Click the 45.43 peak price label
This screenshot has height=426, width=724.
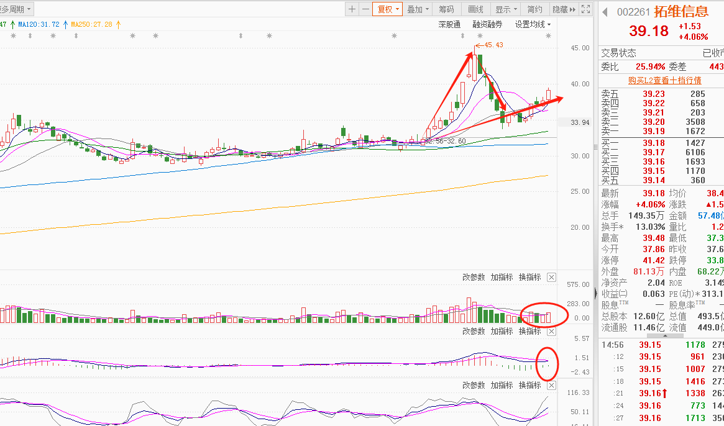pos(493,45)
